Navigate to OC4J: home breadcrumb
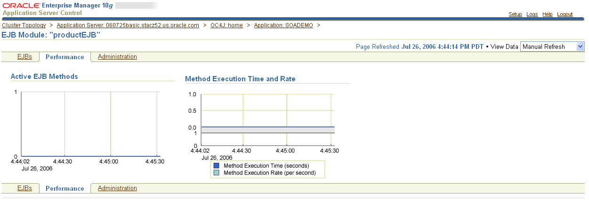Screen dimensions: 589x201 click(226, 25)
